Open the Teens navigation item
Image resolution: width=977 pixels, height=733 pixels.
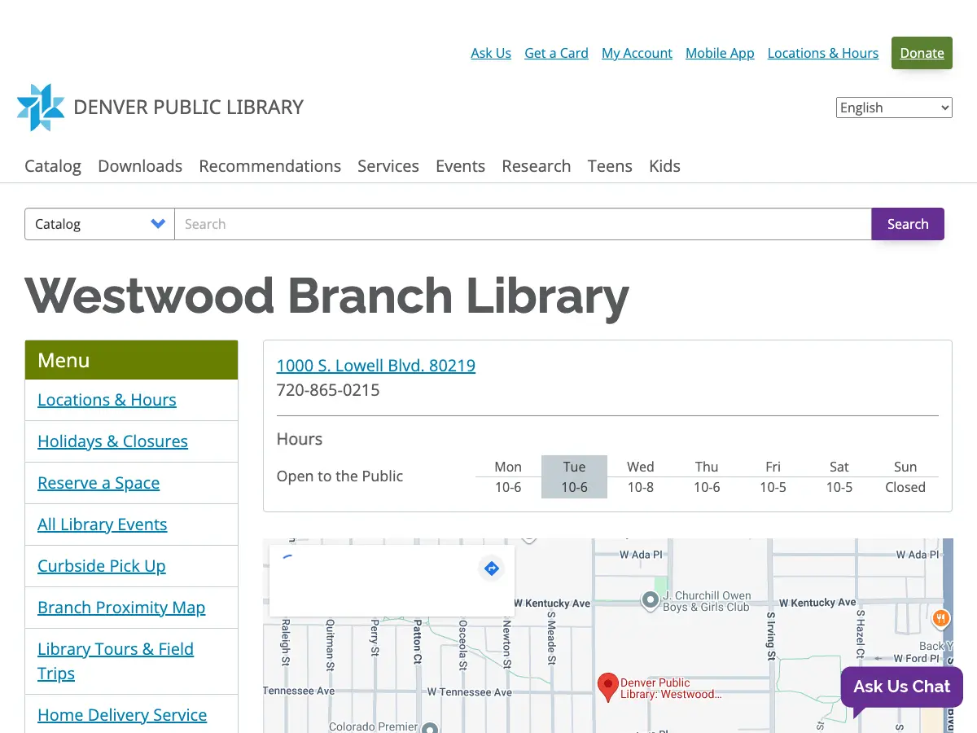tap(610, 166)
